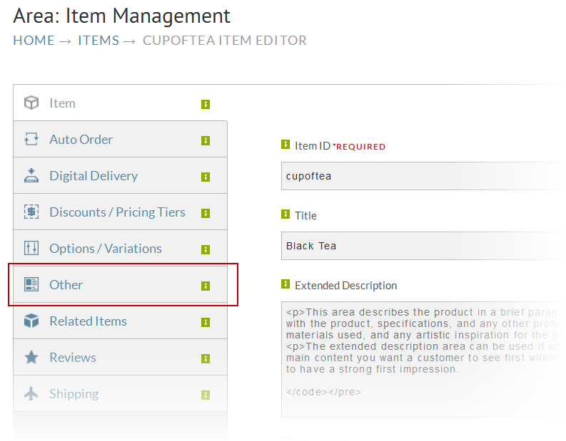Open the Options / Variations tab
The height and width of the screenshot is (441, 566).
[120, 248]
